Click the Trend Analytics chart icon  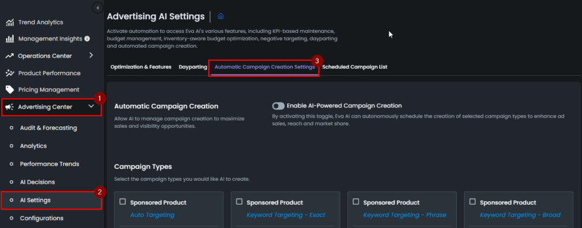click(x=10, y=22)
